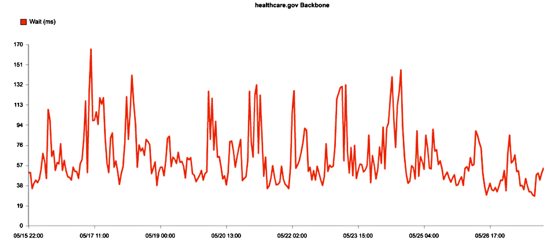Click the 76 y-axis label
This screenshot has height=248, width=555.
pyautogui.click(x=20, y=146)
